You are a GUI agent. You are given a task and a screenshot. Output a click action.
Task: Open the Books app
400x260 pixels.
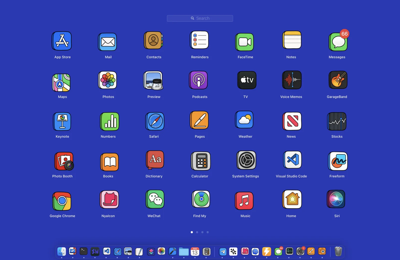tap(110, 162)
